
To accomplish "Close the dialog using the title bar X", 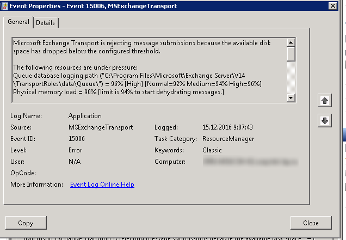I will click(x=333, y=6).
